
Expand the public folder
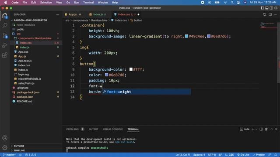click(x=20, y=29)
